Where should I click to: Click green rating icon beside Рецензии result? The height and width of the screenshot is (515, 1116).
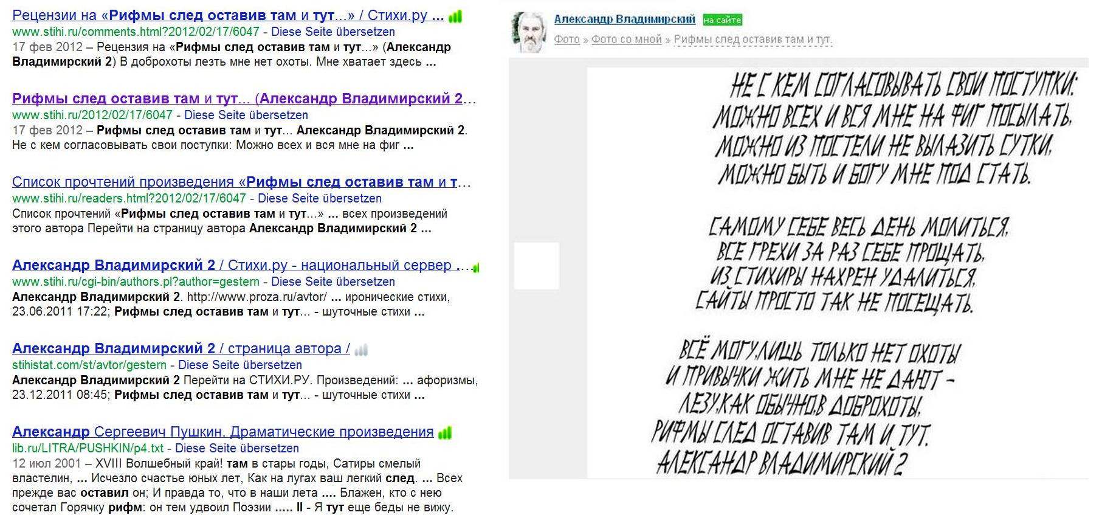[x=455, y=17]
